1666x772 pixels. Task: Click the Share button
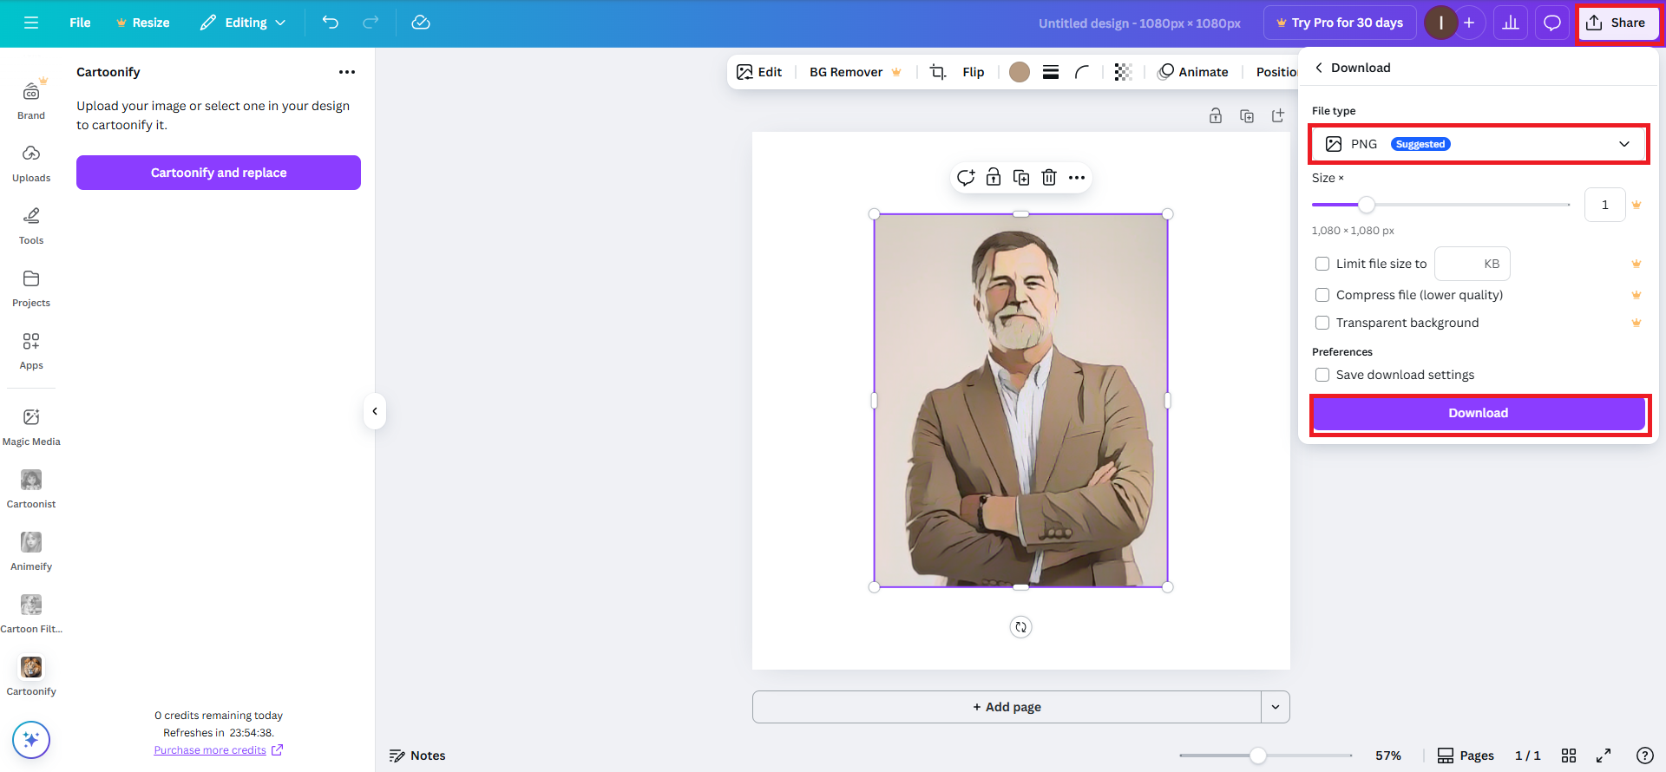pyautogui.click(x=1617, y=23)
